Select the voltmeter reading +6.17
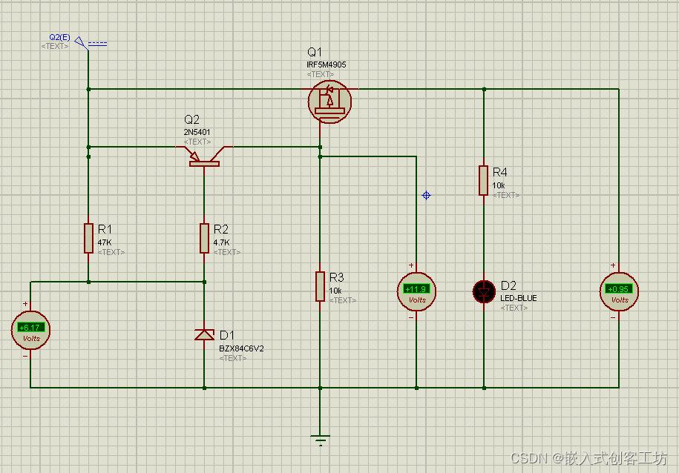This screenshot has width=679, height=473. pos(30,330)
